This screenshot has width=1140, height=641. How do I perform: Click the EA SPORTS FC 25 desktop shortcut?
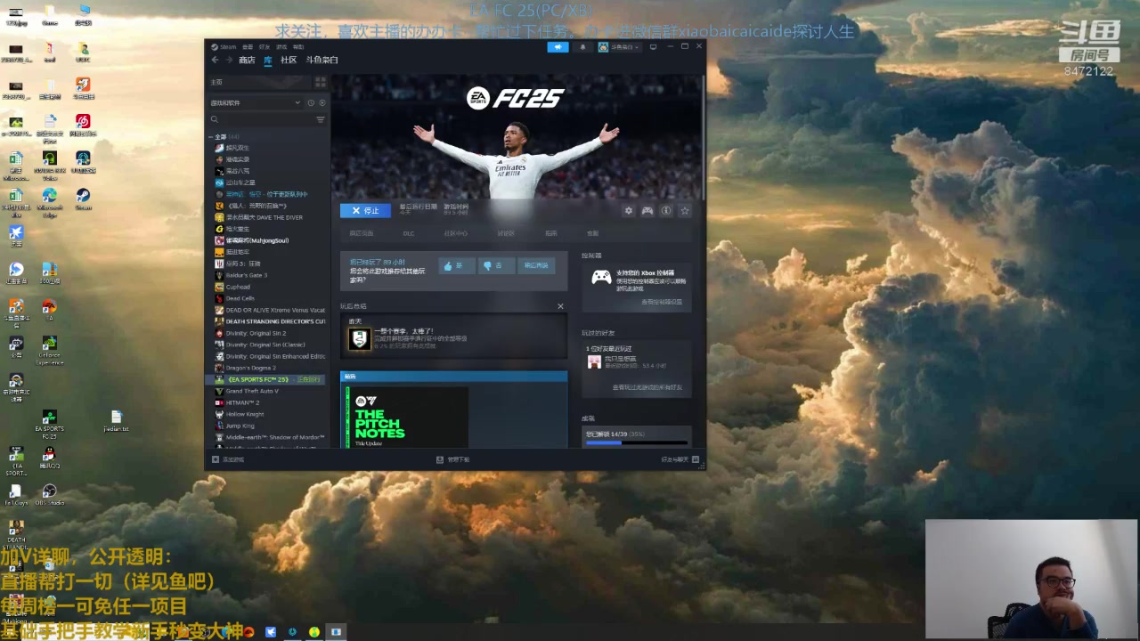pyautogui.click(x=49, y=425)
